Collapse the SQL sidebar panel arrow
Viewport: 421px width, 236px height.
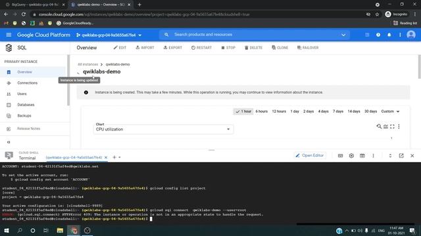point(9,142)
